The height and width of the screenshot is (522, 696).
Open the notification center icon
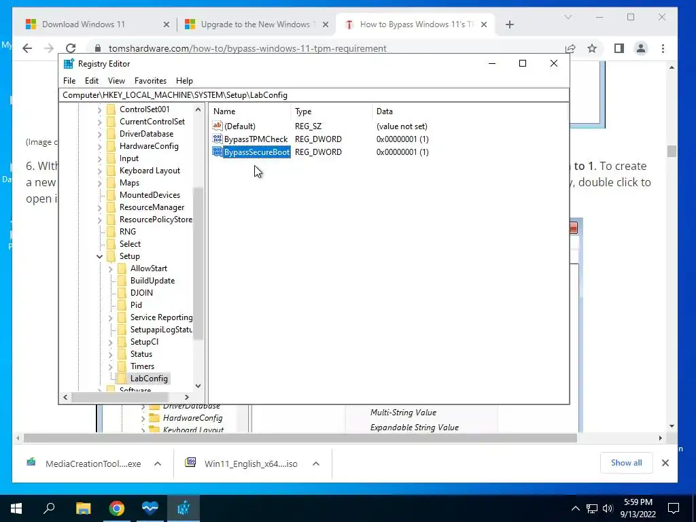click(674, 508)
